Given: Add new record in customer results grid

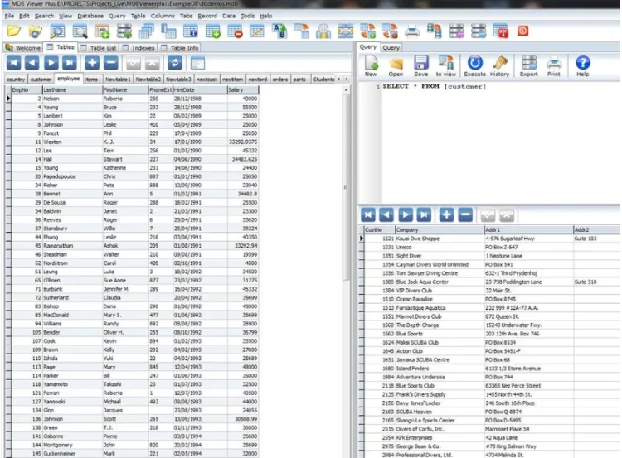Looking at the screenshot, I should point(446,215).
